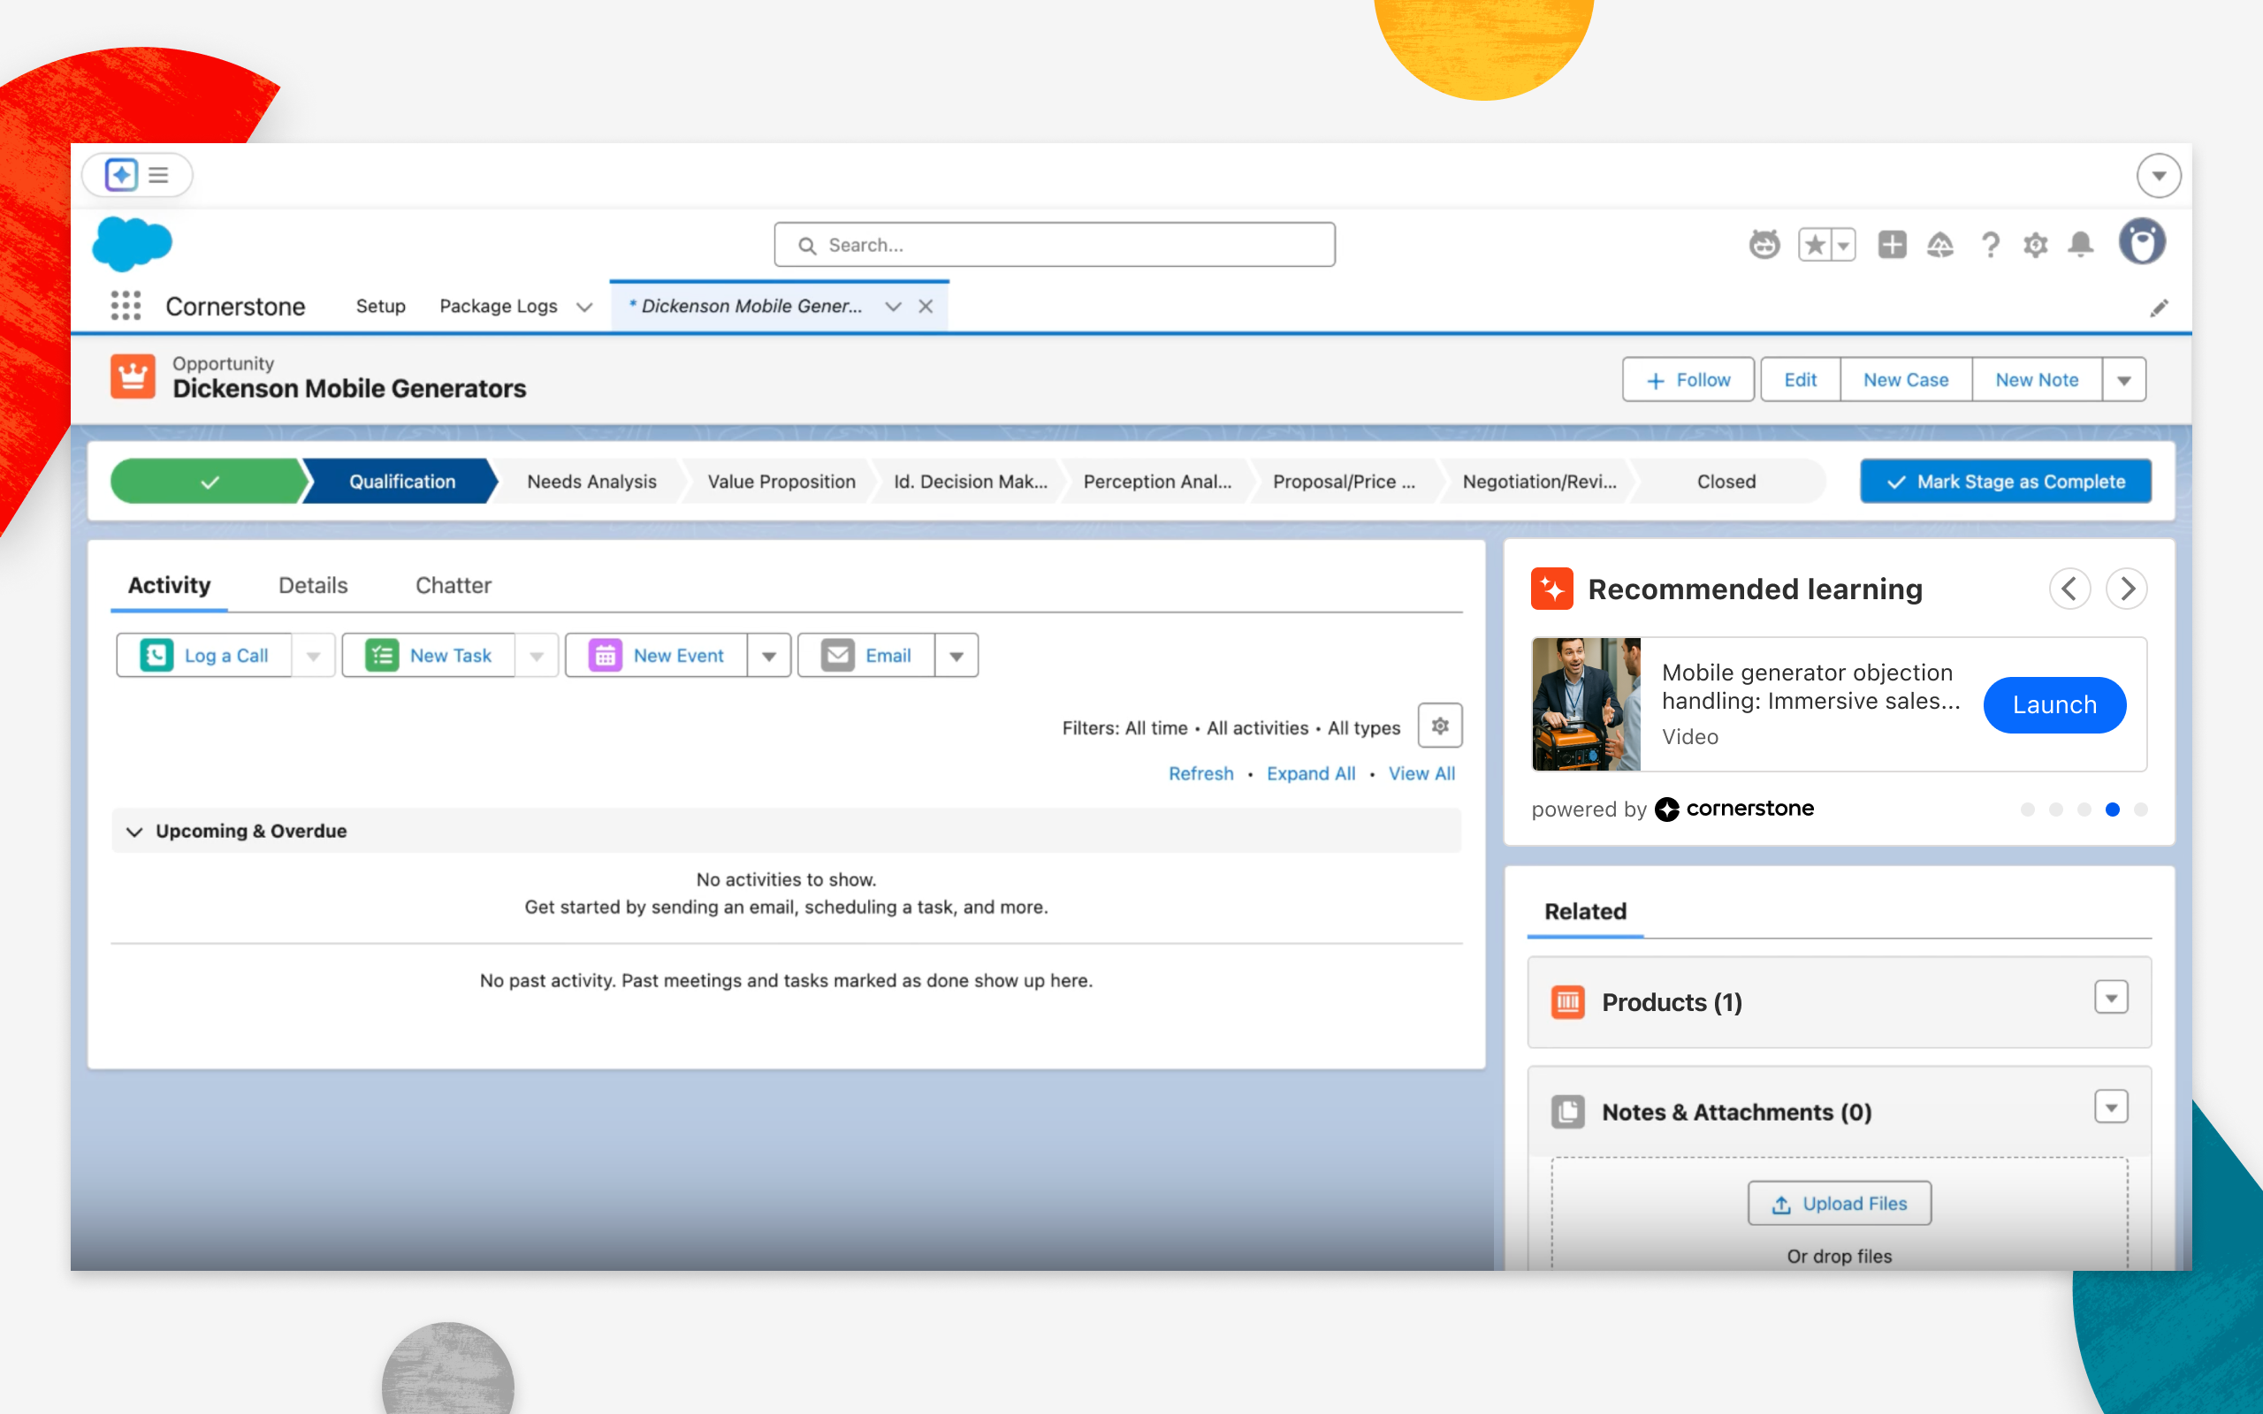Collapse the Upcoming & Overdue section
Screen dimensions: 2263x1414
(134, 831)
